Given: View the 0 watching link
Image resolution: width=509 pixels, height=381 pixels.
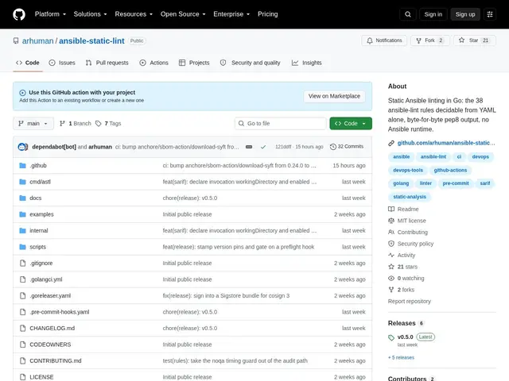Looking at the screenshot, I should [406, 279].
